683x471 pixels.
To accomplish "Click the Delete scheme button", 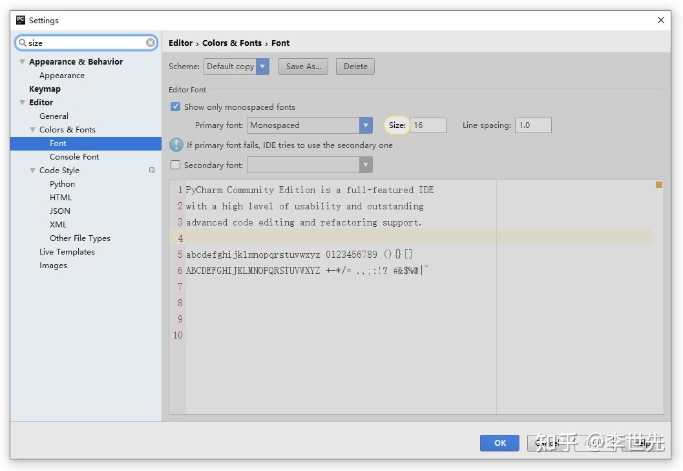I will (355, 67).
